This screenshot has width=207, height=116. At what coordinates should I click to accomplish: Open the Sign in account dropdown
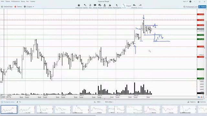[185, 1]
